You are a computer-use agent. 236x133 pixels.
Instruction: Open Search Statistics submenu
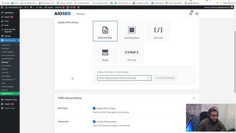click(x=7, y=79)
